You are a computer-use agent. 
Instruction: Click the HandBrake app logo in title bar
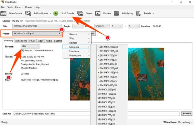[x=3, y=2]
